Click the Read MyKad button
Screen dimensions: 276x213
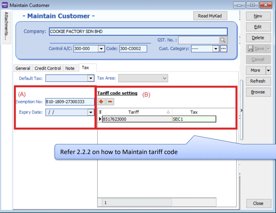click(x=210, y=16)
